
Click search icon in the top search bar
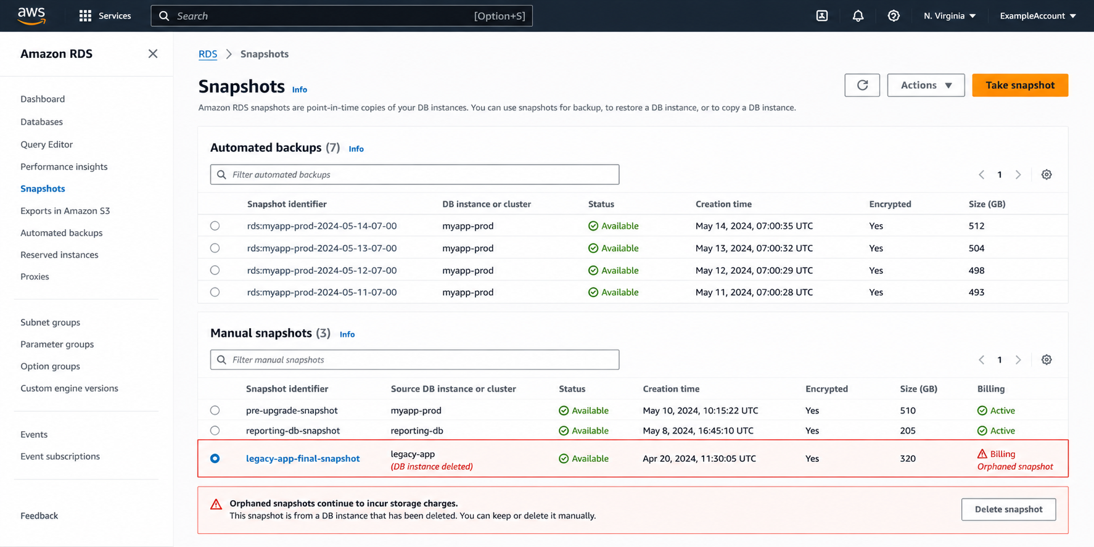(x=164, y=16)
